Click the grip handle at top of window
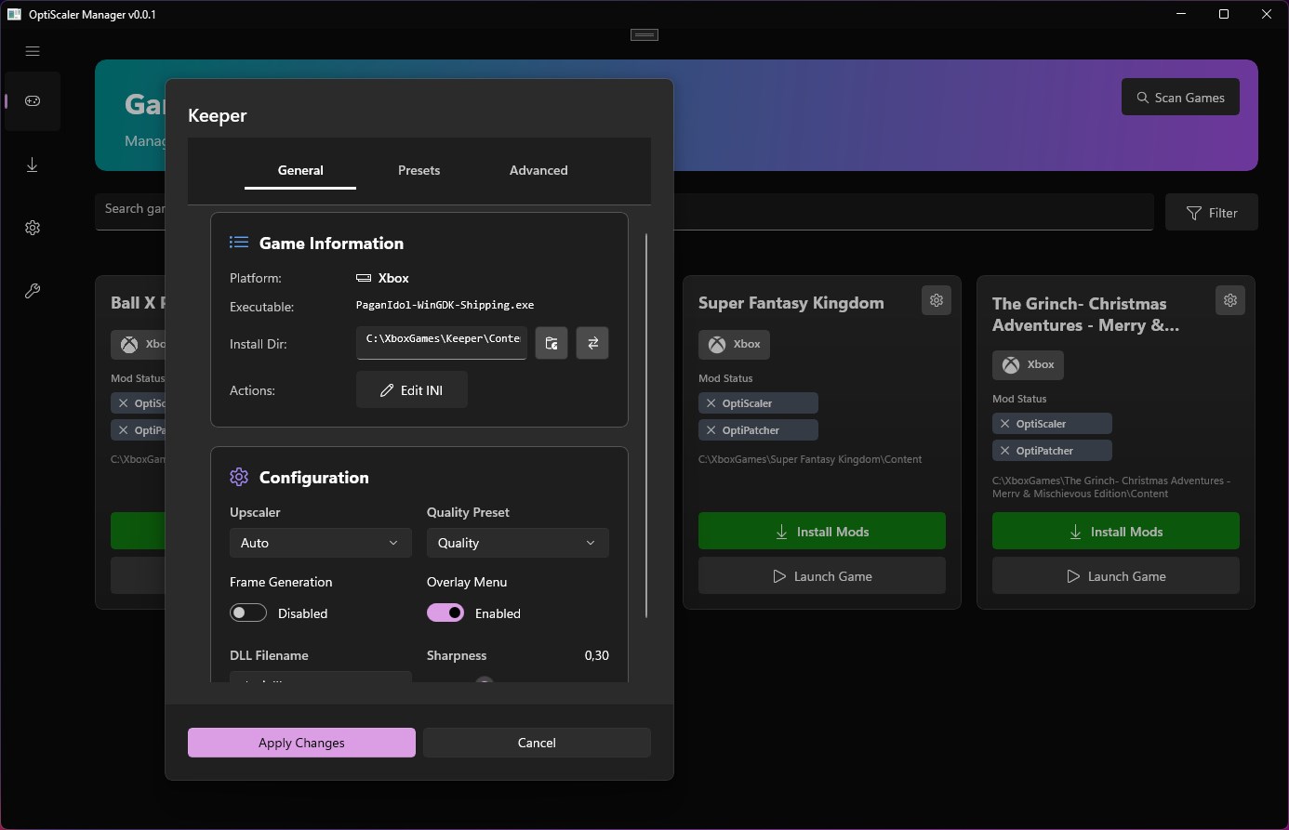 [x=644, y=35]
